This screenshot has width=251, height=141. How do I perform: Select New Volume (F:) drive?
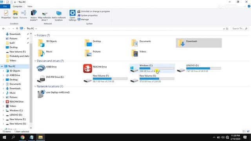(x=105, y=79)
